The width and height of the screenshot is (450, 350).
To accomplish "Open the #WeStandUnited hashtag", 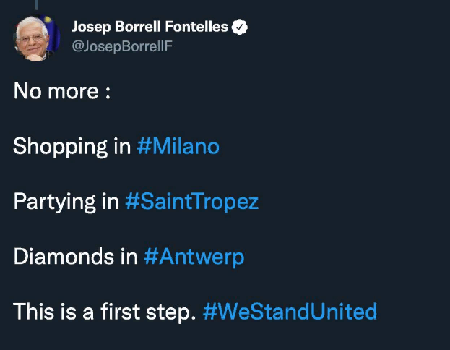I will pos(290,312).
